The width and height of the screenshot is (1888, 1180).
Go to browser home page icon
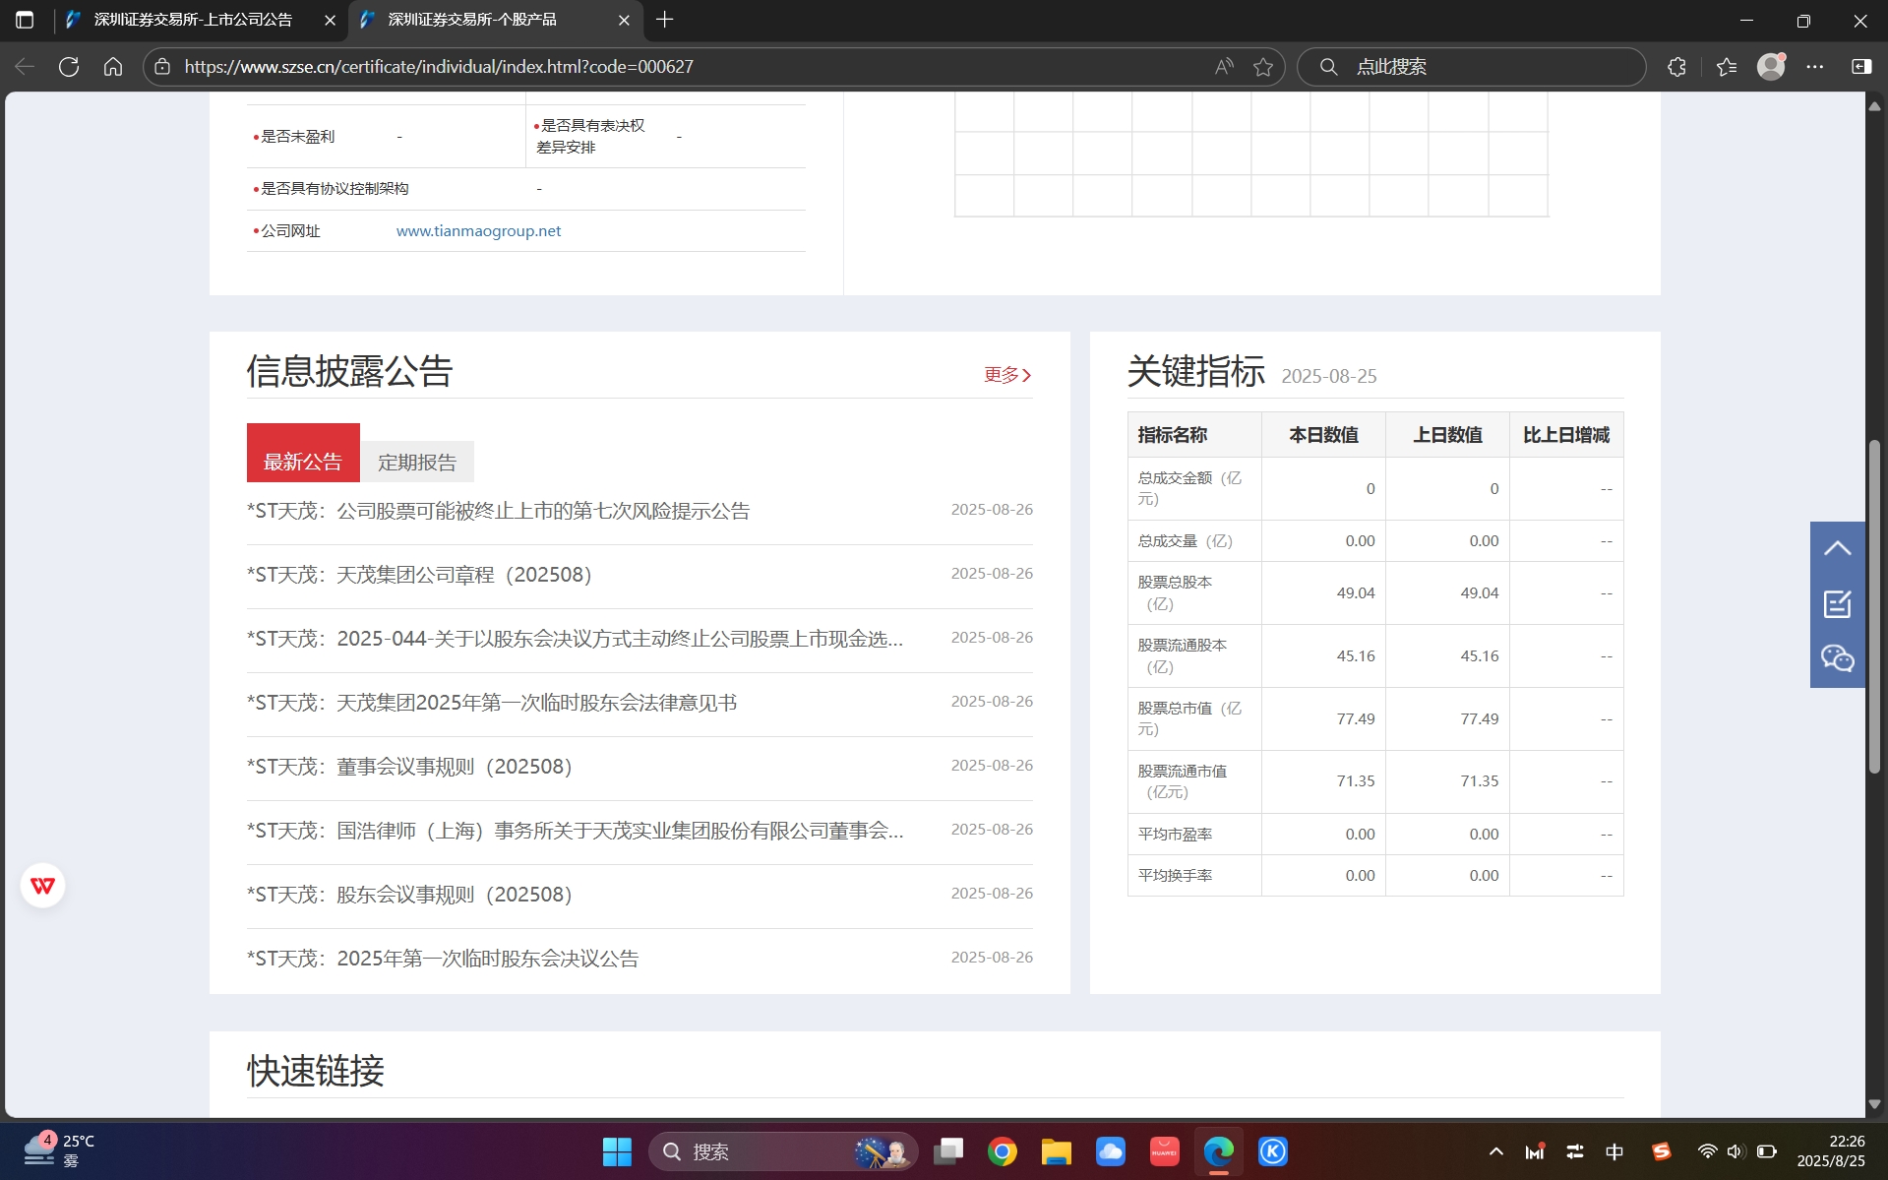[113, 67]
